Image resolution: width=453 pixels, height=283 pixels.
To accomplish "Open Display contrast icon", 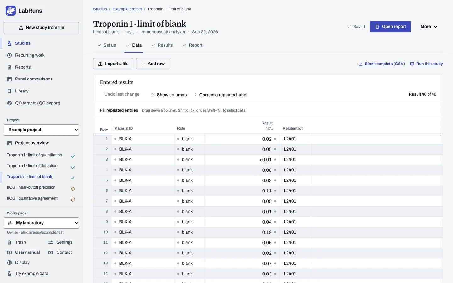I will click(x=9, y=263).
